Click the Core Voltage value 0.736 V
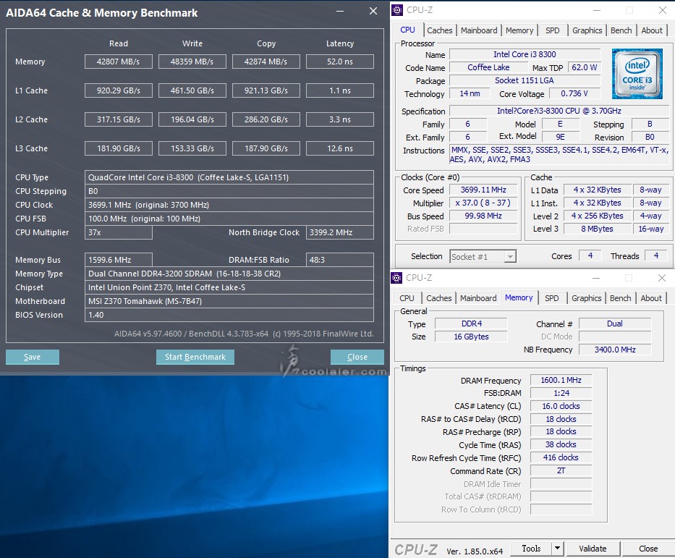This screenshot has height=558, width=675. click(574, 93)
